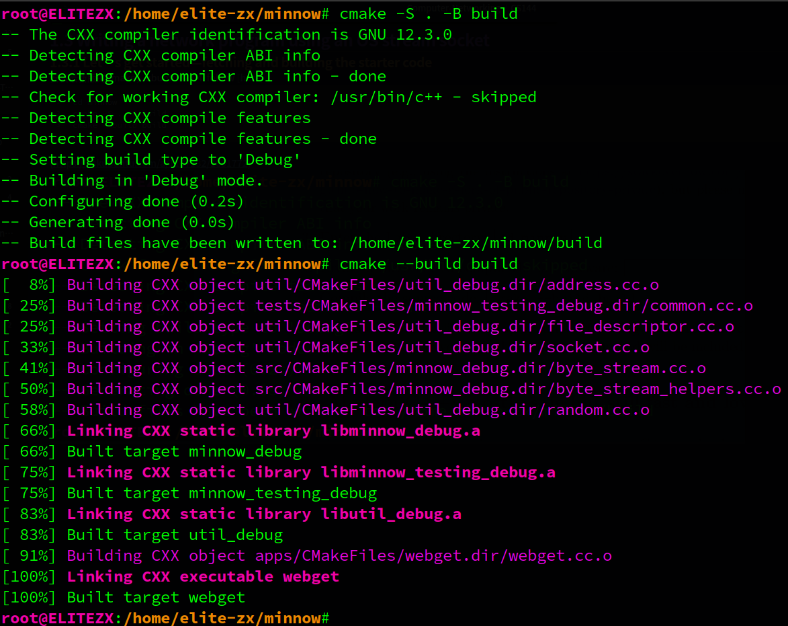Click the "Building in 'Debug' mode." line
Screen dimensions: 788x626
(x=132, y=180)
